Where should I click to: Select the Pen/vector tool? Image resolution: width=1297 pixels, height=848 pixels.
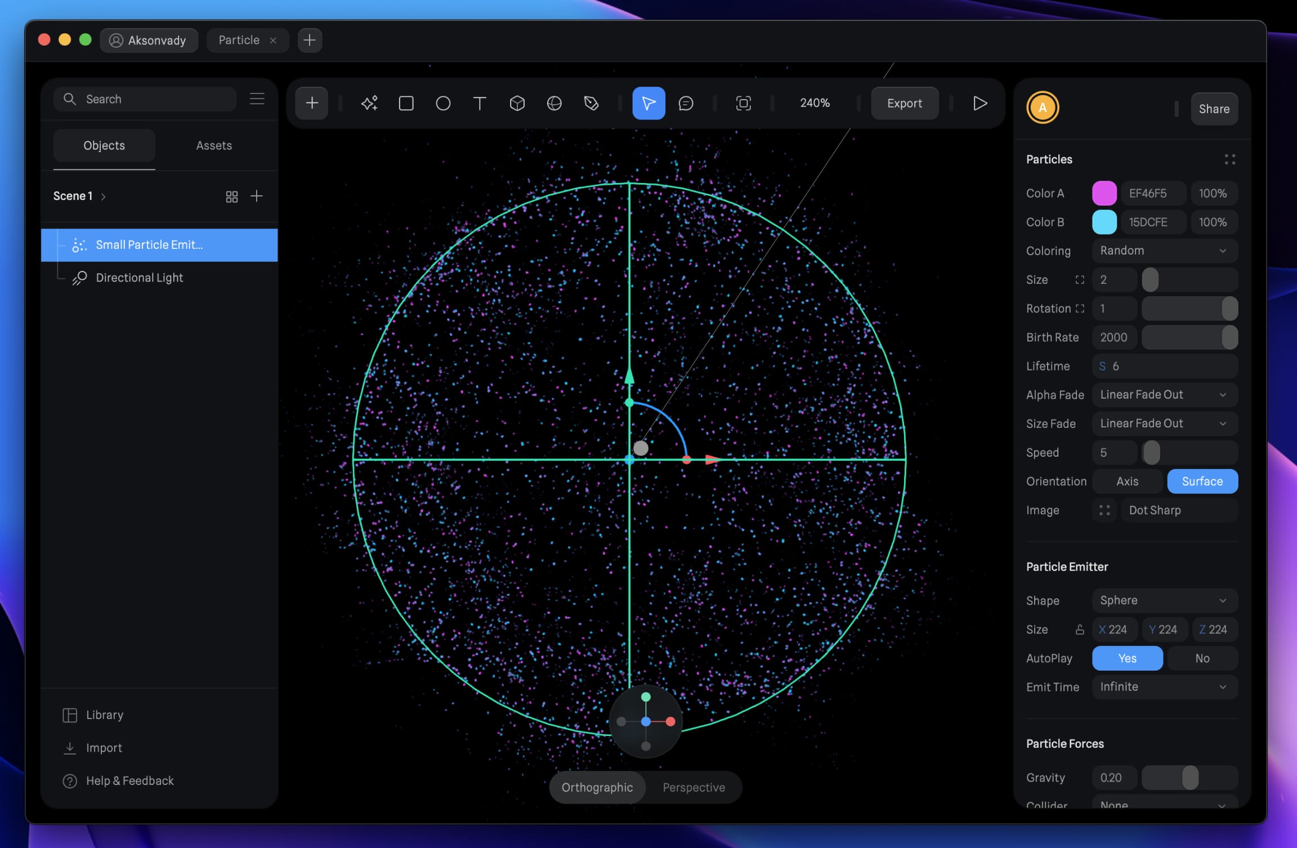tap(592, 103)
